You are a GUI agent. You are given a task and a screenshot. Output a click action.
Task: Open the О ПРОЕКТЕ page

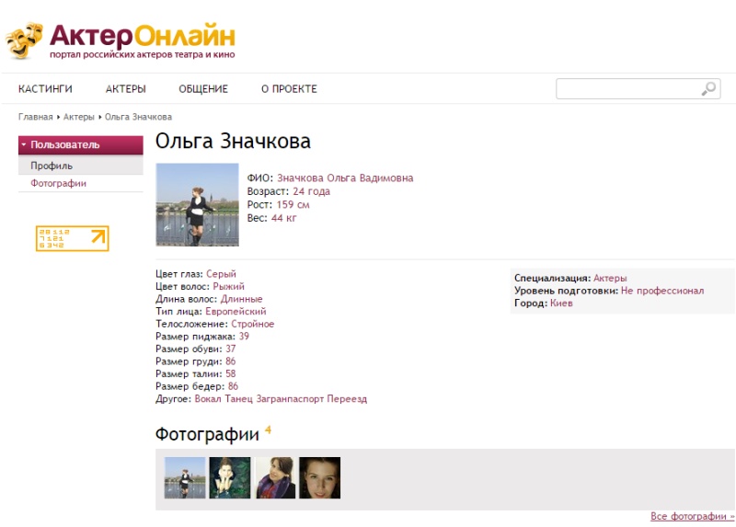pyautogui.click(x=289, y=88)
